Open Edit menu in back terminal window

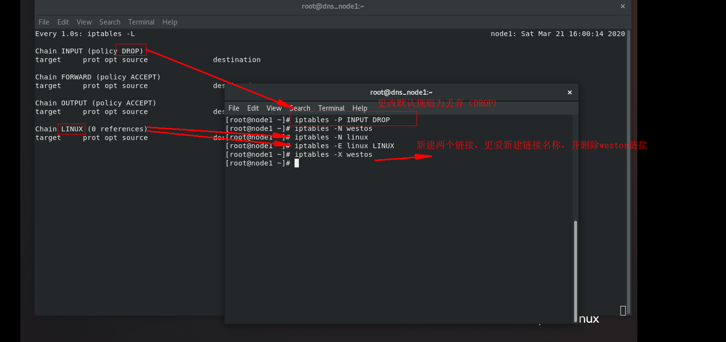(x=63, y=22)
